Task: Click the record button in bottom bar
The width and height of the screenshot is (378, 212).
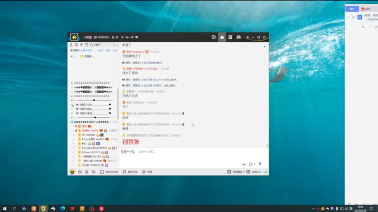Action: coord(147,172)
